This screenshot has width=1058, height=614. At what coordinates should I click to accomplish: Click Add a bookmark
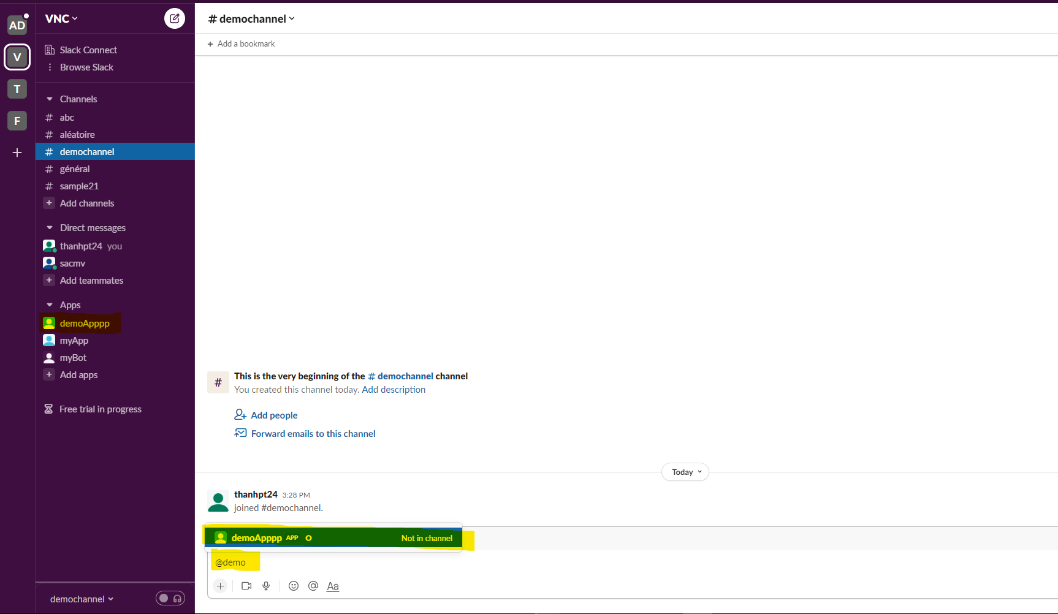(x=241, y=44)
